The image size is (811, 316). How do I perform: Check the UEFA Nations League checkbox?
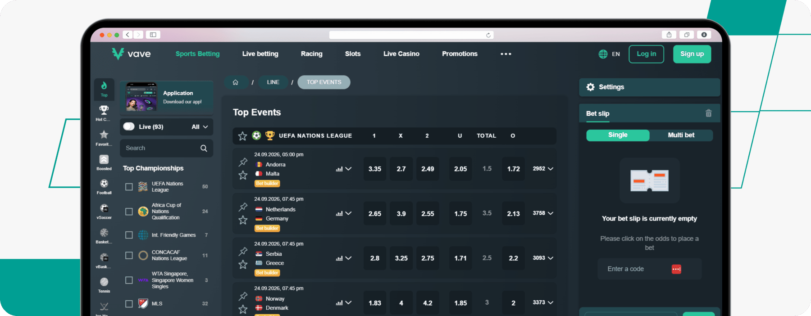click(x=129, y=187)
